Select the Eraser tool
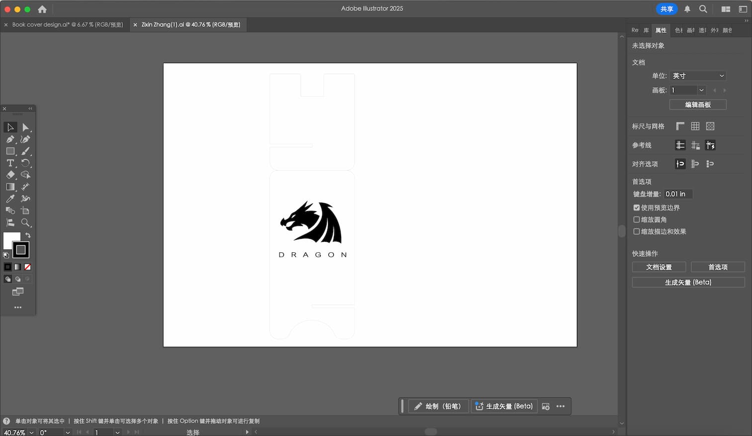 coord(10,175)
